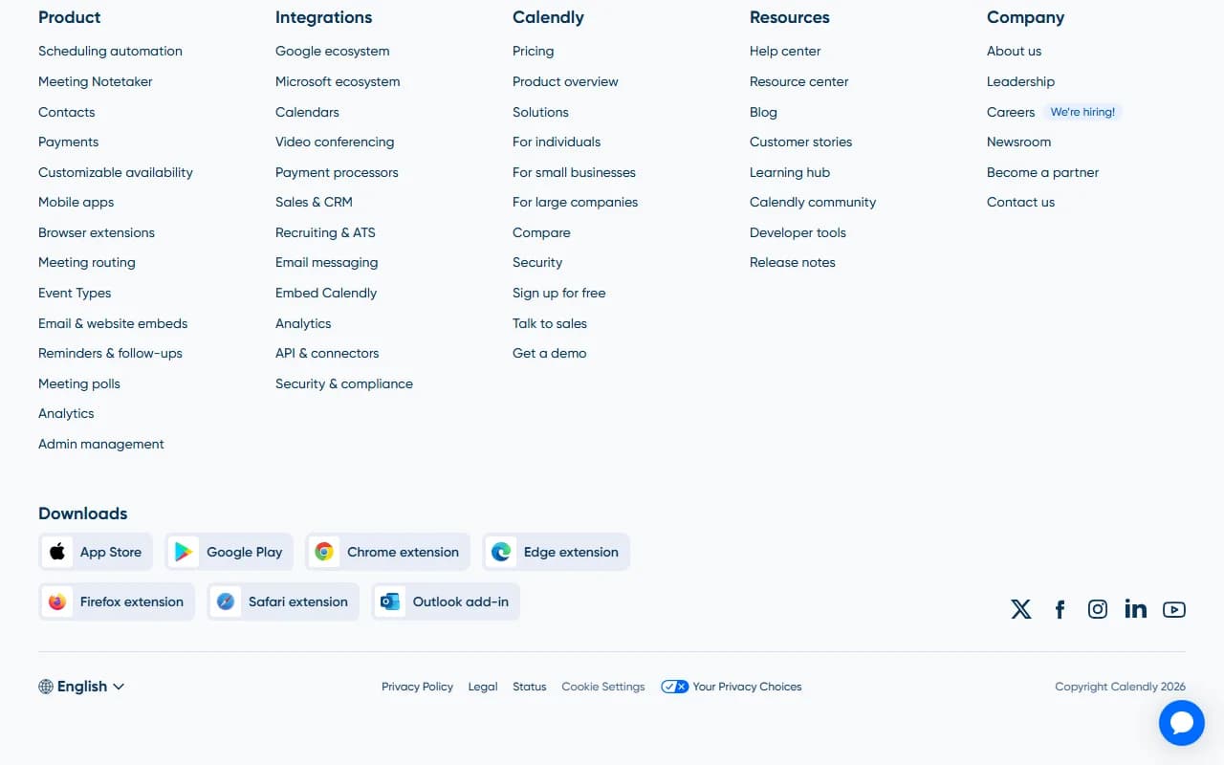Open Product overview link

pyautogui.click(x=565, y=81)
